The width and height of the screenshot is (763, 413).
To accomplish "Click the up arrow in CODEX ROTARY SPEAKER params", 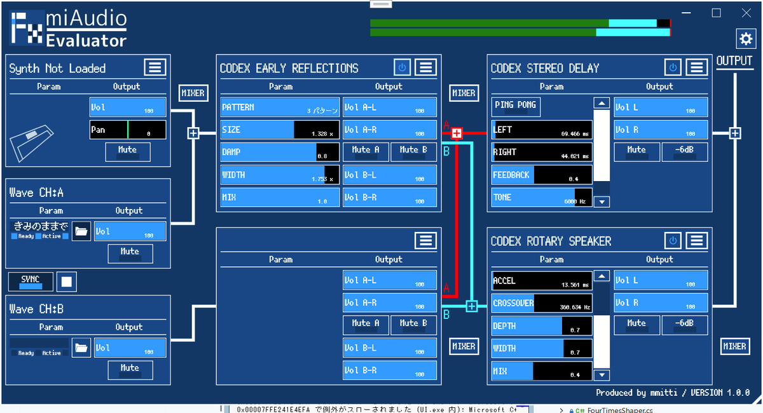I will click(601, 276).
